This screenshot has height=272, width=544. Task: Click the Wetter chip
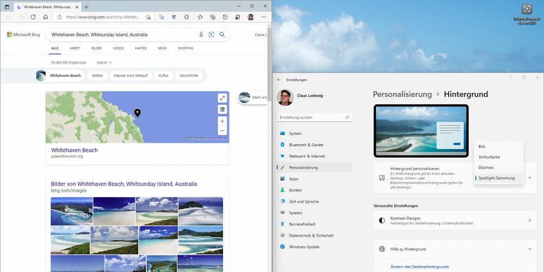click(97, 75)
